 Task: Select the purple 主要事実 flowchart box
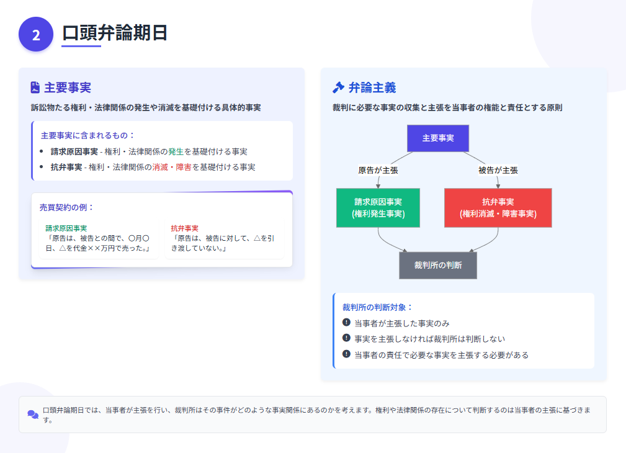(x=437, y=138)
